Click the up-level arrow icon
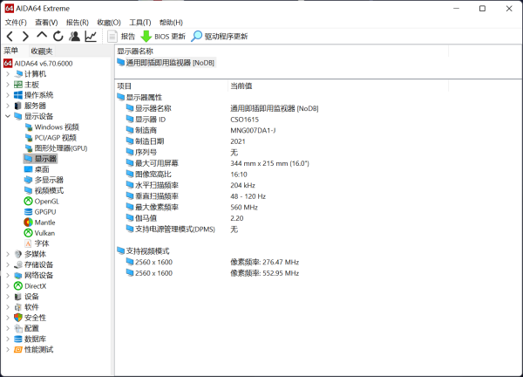Viewport: 523px width, 377px height. pyautogui.click(x=42, y=36)
